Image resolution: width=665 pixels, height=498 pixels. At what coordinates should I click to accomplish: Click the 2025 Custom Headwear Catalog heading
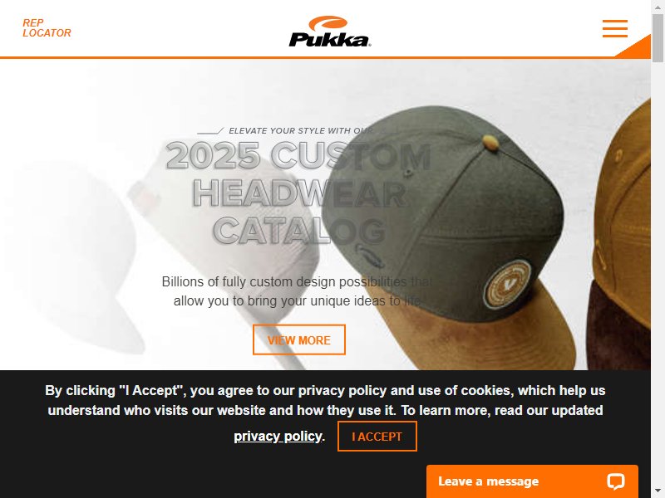(299, 193)
